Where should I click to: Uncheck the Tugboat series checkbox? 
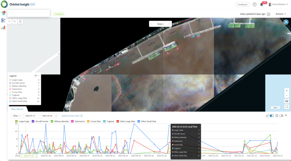point(105,122)
